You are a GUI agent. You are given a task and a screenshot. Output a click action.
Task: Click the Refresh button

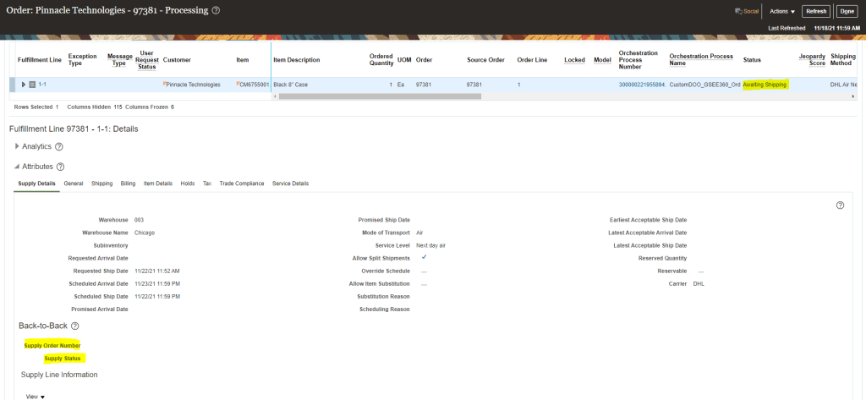pyautogui.click(x=815, y=11)
